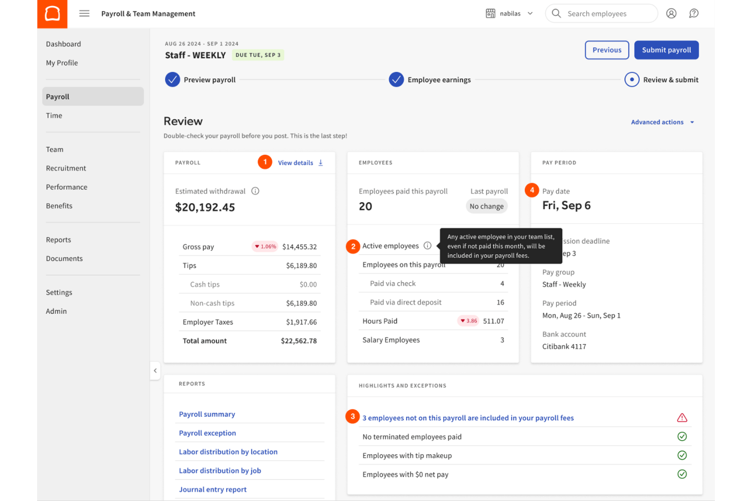The image size is (752, 501).
Task: Click the Hours Paid 3.86 decrease badge
Action: click(x=468, y=321)
